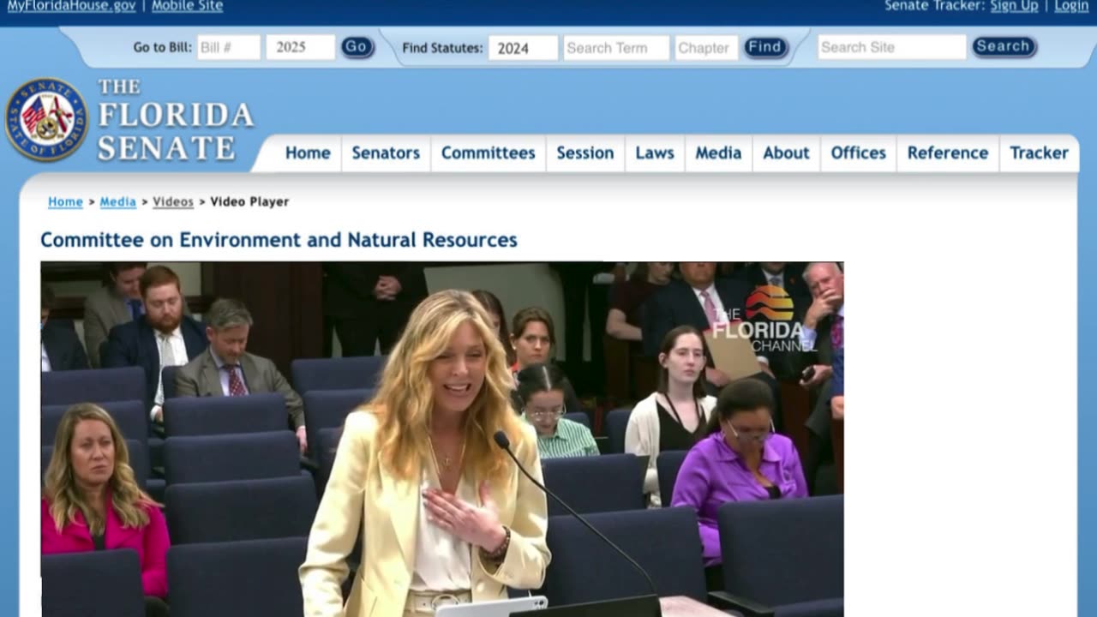Open the Media navigation tab
Screen dimensions: 1097x617
click(718, 153)
